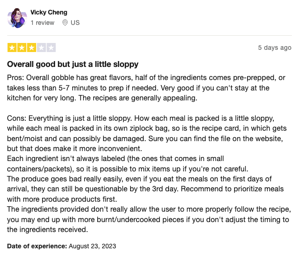300x256 pixels.
Task: Click Vicky Cheng's profile avatar
Action: point(17,18)
